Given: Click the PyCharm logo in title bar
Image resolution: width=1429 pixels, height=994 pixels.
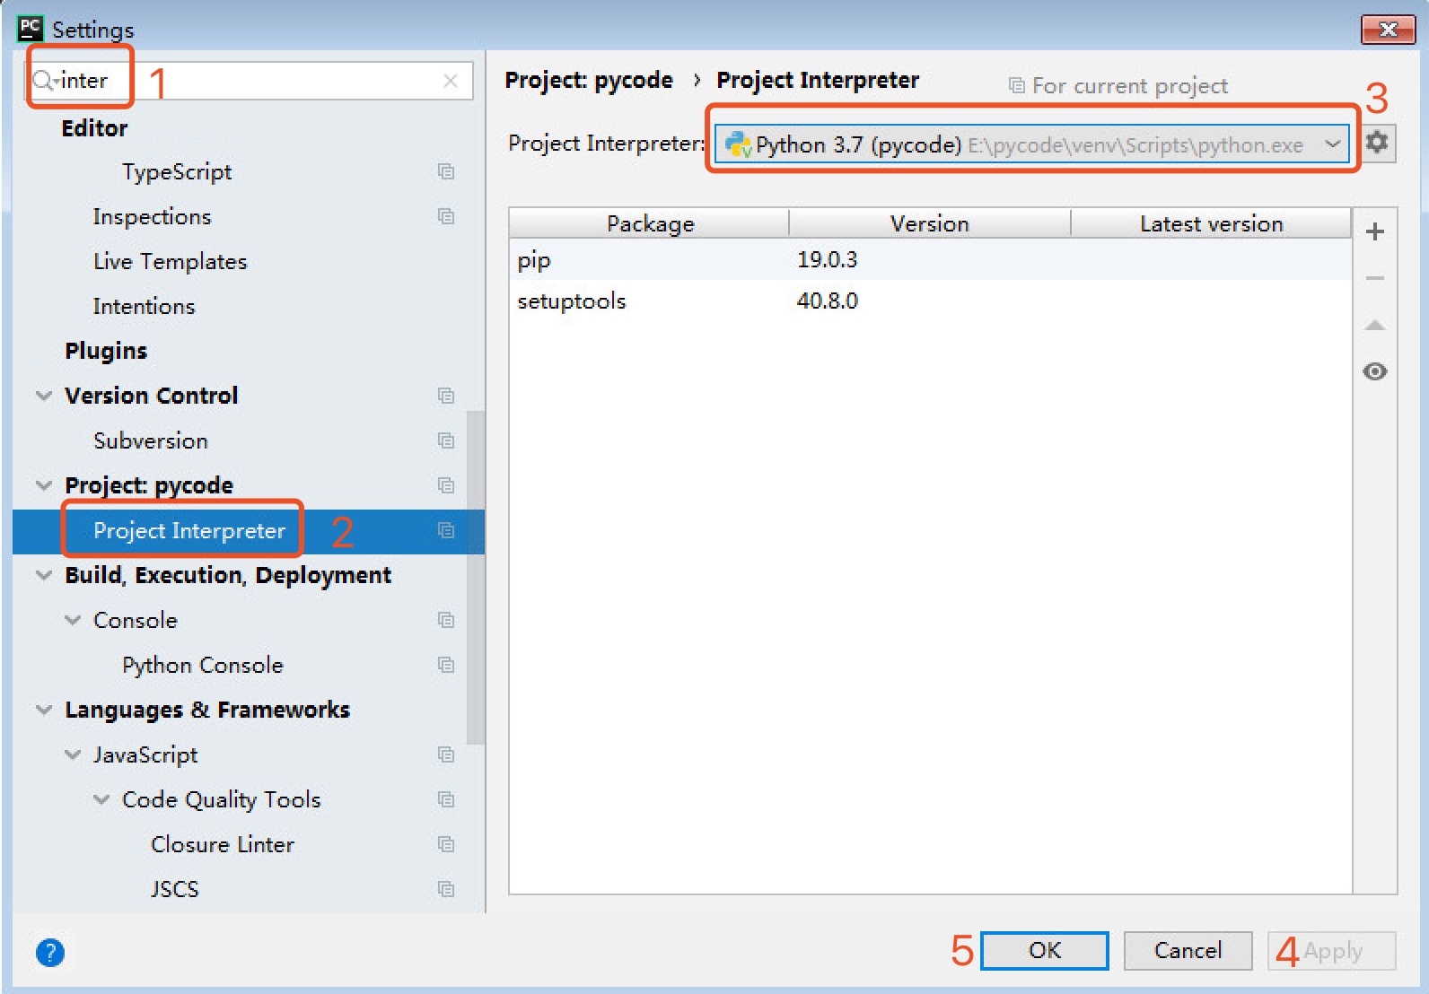Looking at the screenshot, I should click(x=31, y=29).
